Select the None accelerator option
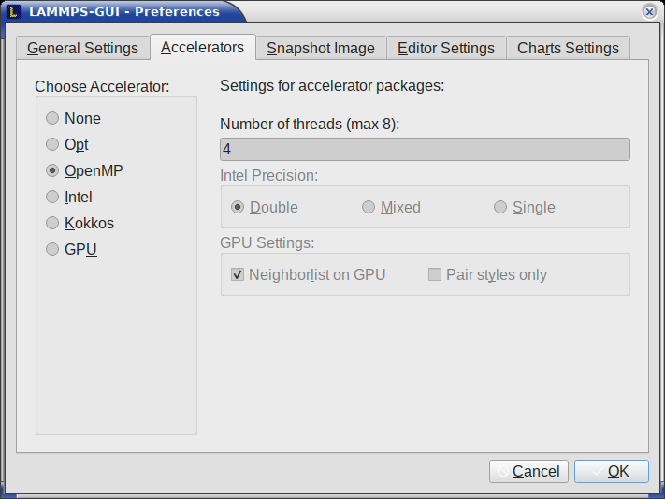 tap(73, 118)
